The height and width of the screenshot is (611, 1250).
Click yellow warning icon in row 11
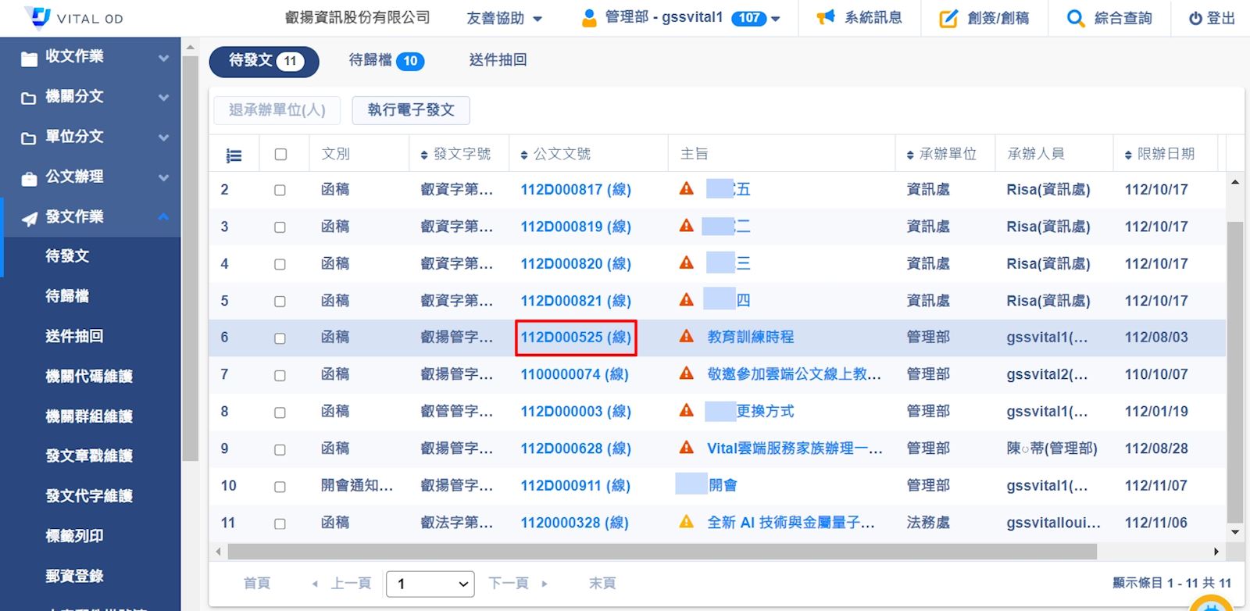pos(687,522)
